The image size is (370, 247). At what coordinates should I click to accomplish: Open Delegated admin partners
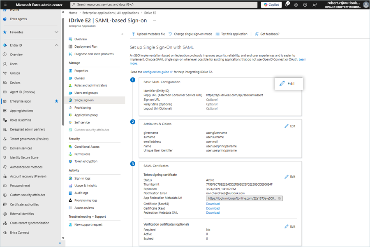tap(28, 130)
